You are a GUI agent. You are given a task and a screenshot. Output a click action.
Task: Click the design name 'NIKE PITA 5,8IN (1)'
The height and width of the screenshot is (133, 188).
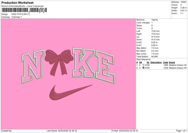(x=21, y=14)
